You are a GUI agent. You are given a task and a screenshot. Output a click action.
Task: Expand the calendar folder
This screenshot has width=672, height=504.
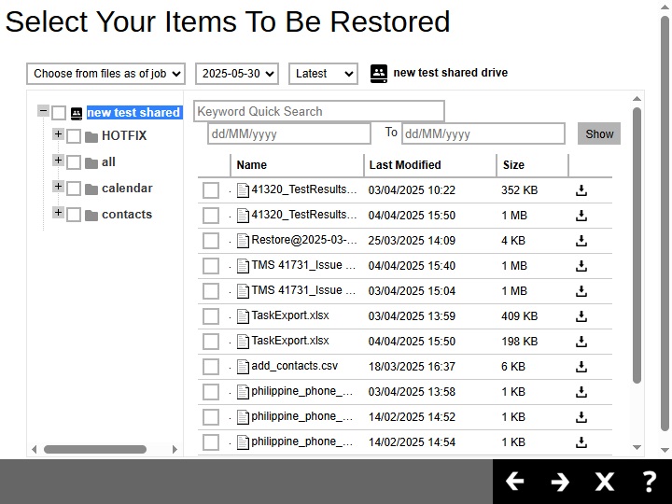[x=58, y=186]
